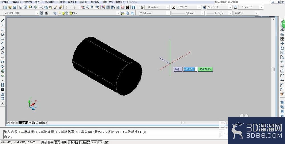Click the Text Style icon
This screenshot has width=285, height=144.
tap(142, 7)
